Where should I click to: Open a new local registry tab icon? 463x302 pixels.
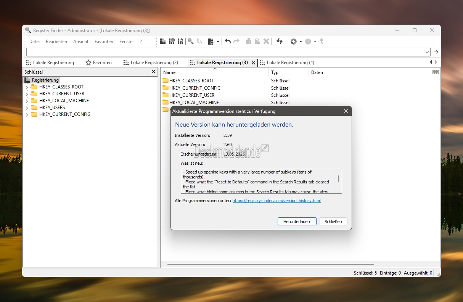click(x=163, y=42)
